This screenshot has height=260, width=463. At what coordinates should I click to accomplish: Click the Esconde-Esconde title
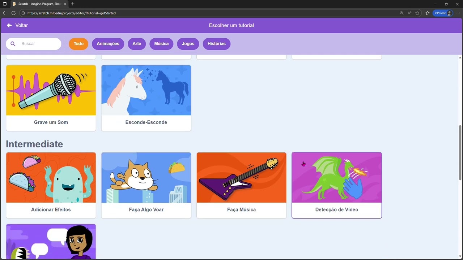tap(146, 122)
